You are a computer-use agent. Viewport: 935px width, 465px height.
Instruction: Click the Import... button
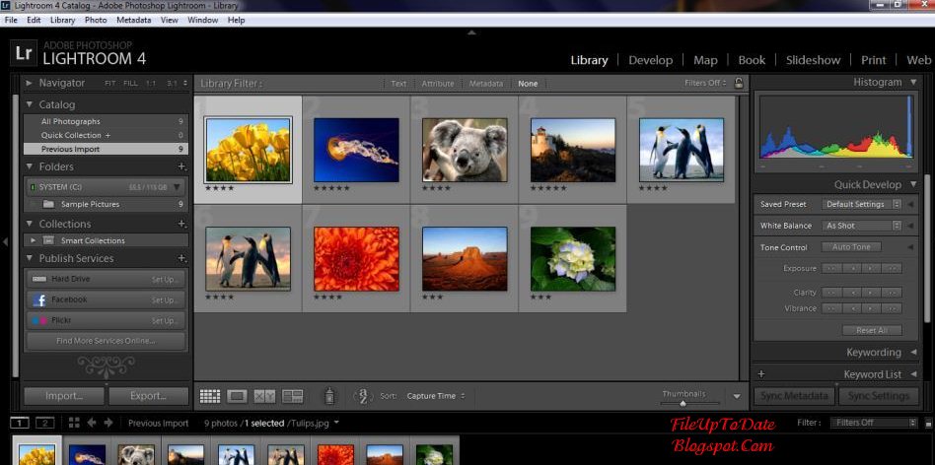[64, 396]
